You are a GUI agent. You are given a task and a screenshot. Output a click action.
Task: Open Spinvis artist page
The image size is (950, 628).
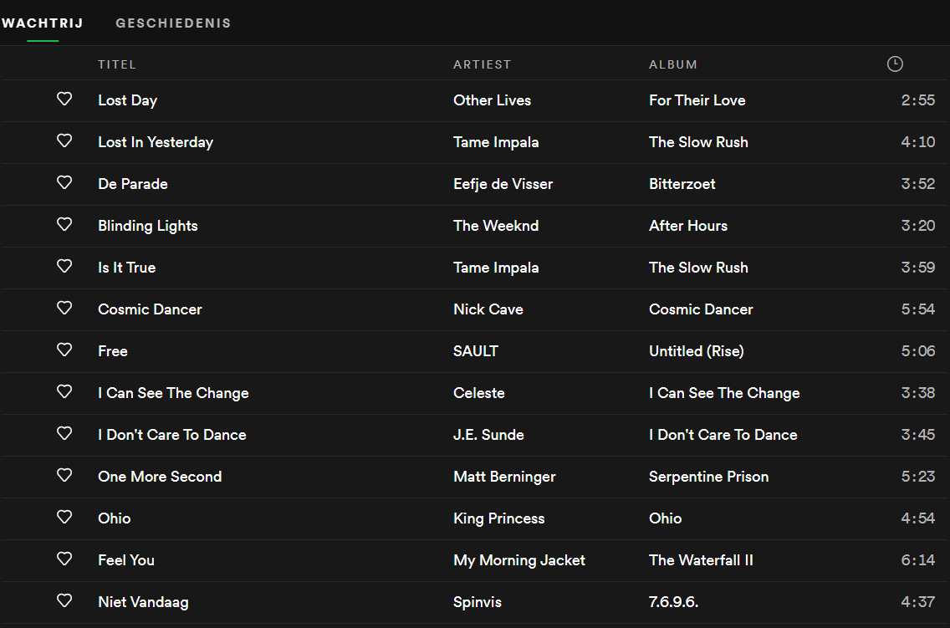click(478, 602)
